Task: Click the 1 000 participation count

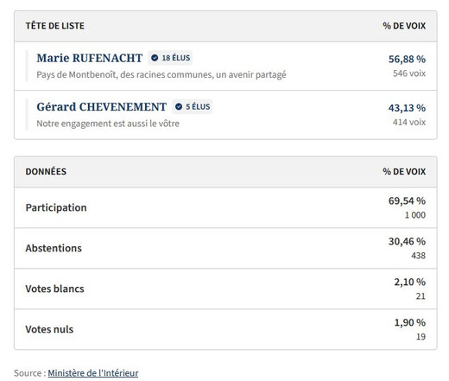Action: click(x=415, y=215)
